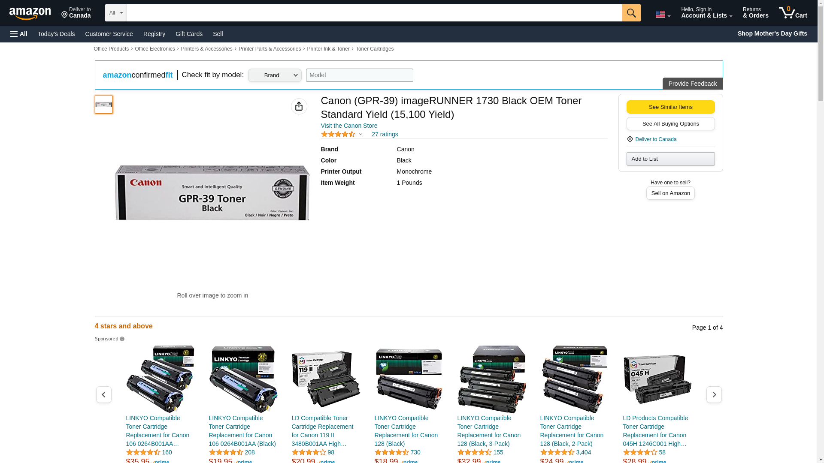
Task: Open the search category All dropdown
Action: 115,13
